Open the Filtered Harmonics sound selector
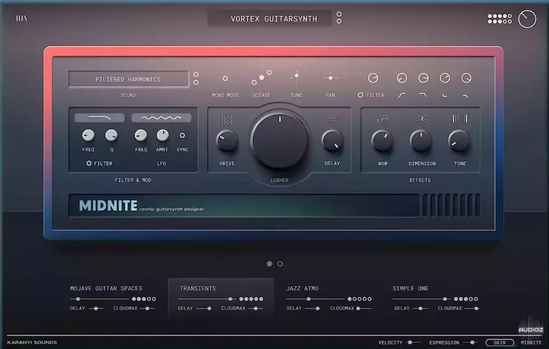The image size is (549, 349). [x=128, y=79]
